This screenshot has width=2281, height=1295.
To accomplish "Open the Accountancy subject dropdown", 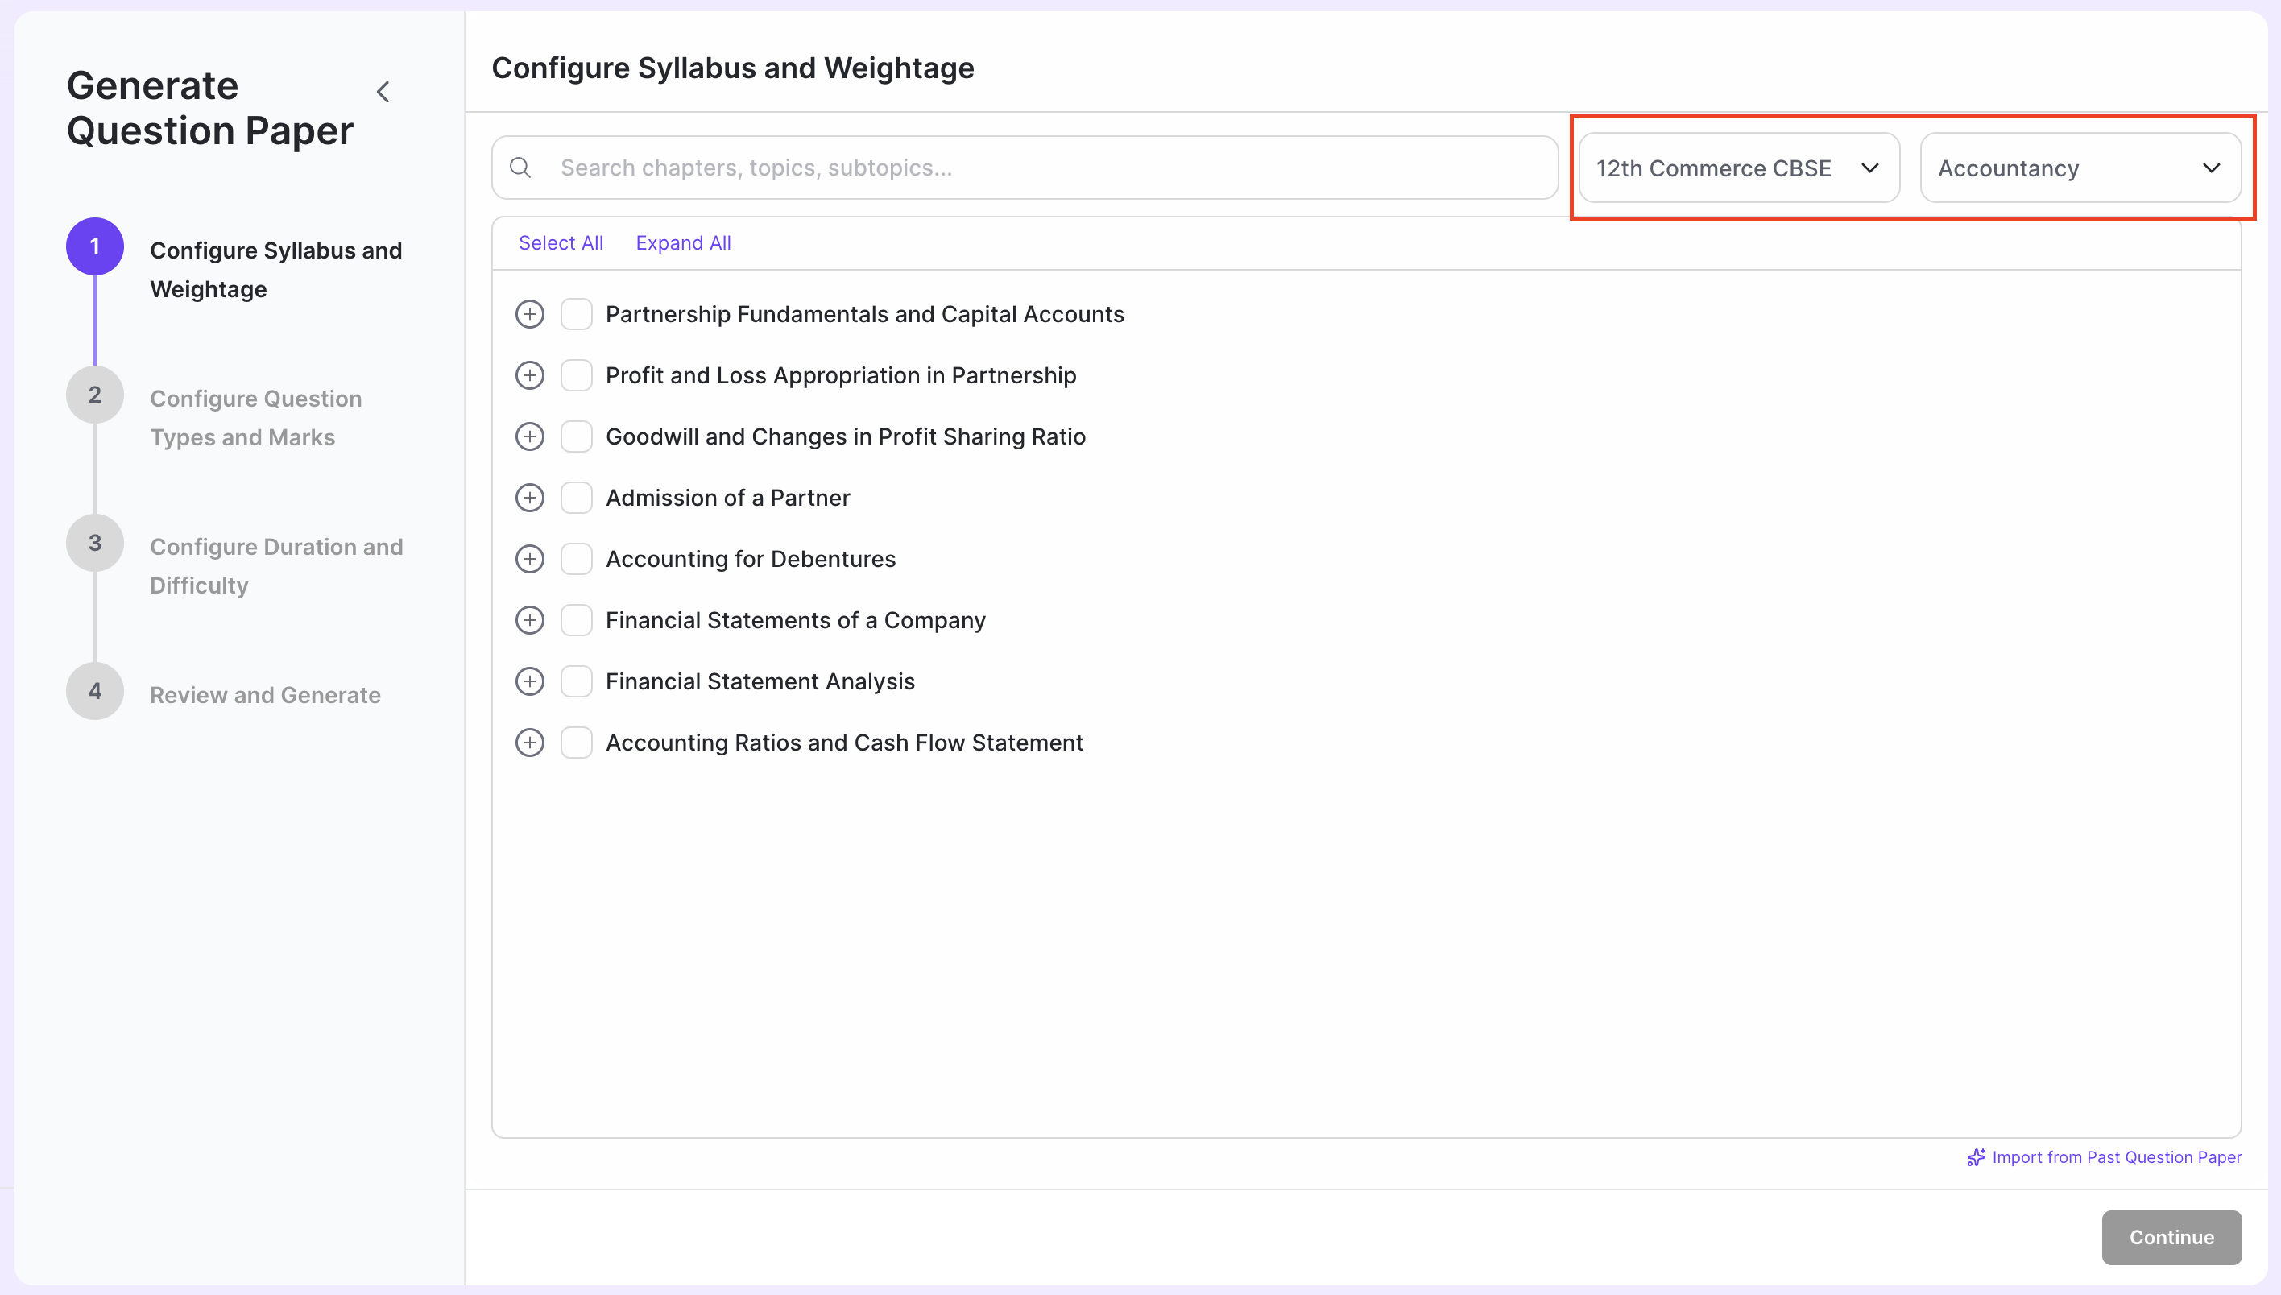I will 2079,168.
